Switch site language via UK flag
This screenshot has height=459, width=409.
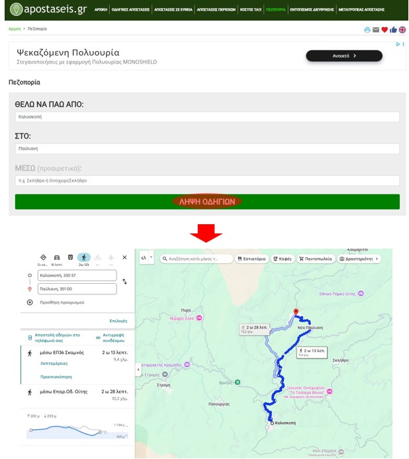click(x=402, y=30)
